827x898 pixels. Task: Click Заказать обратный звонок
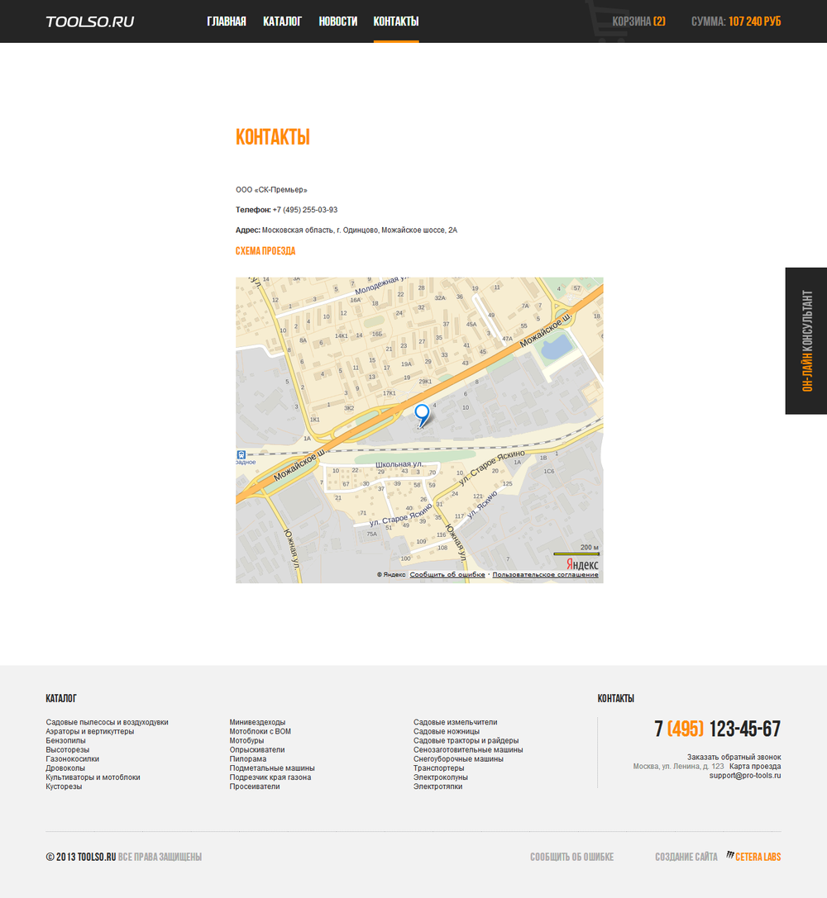click(x=734, y=757)
